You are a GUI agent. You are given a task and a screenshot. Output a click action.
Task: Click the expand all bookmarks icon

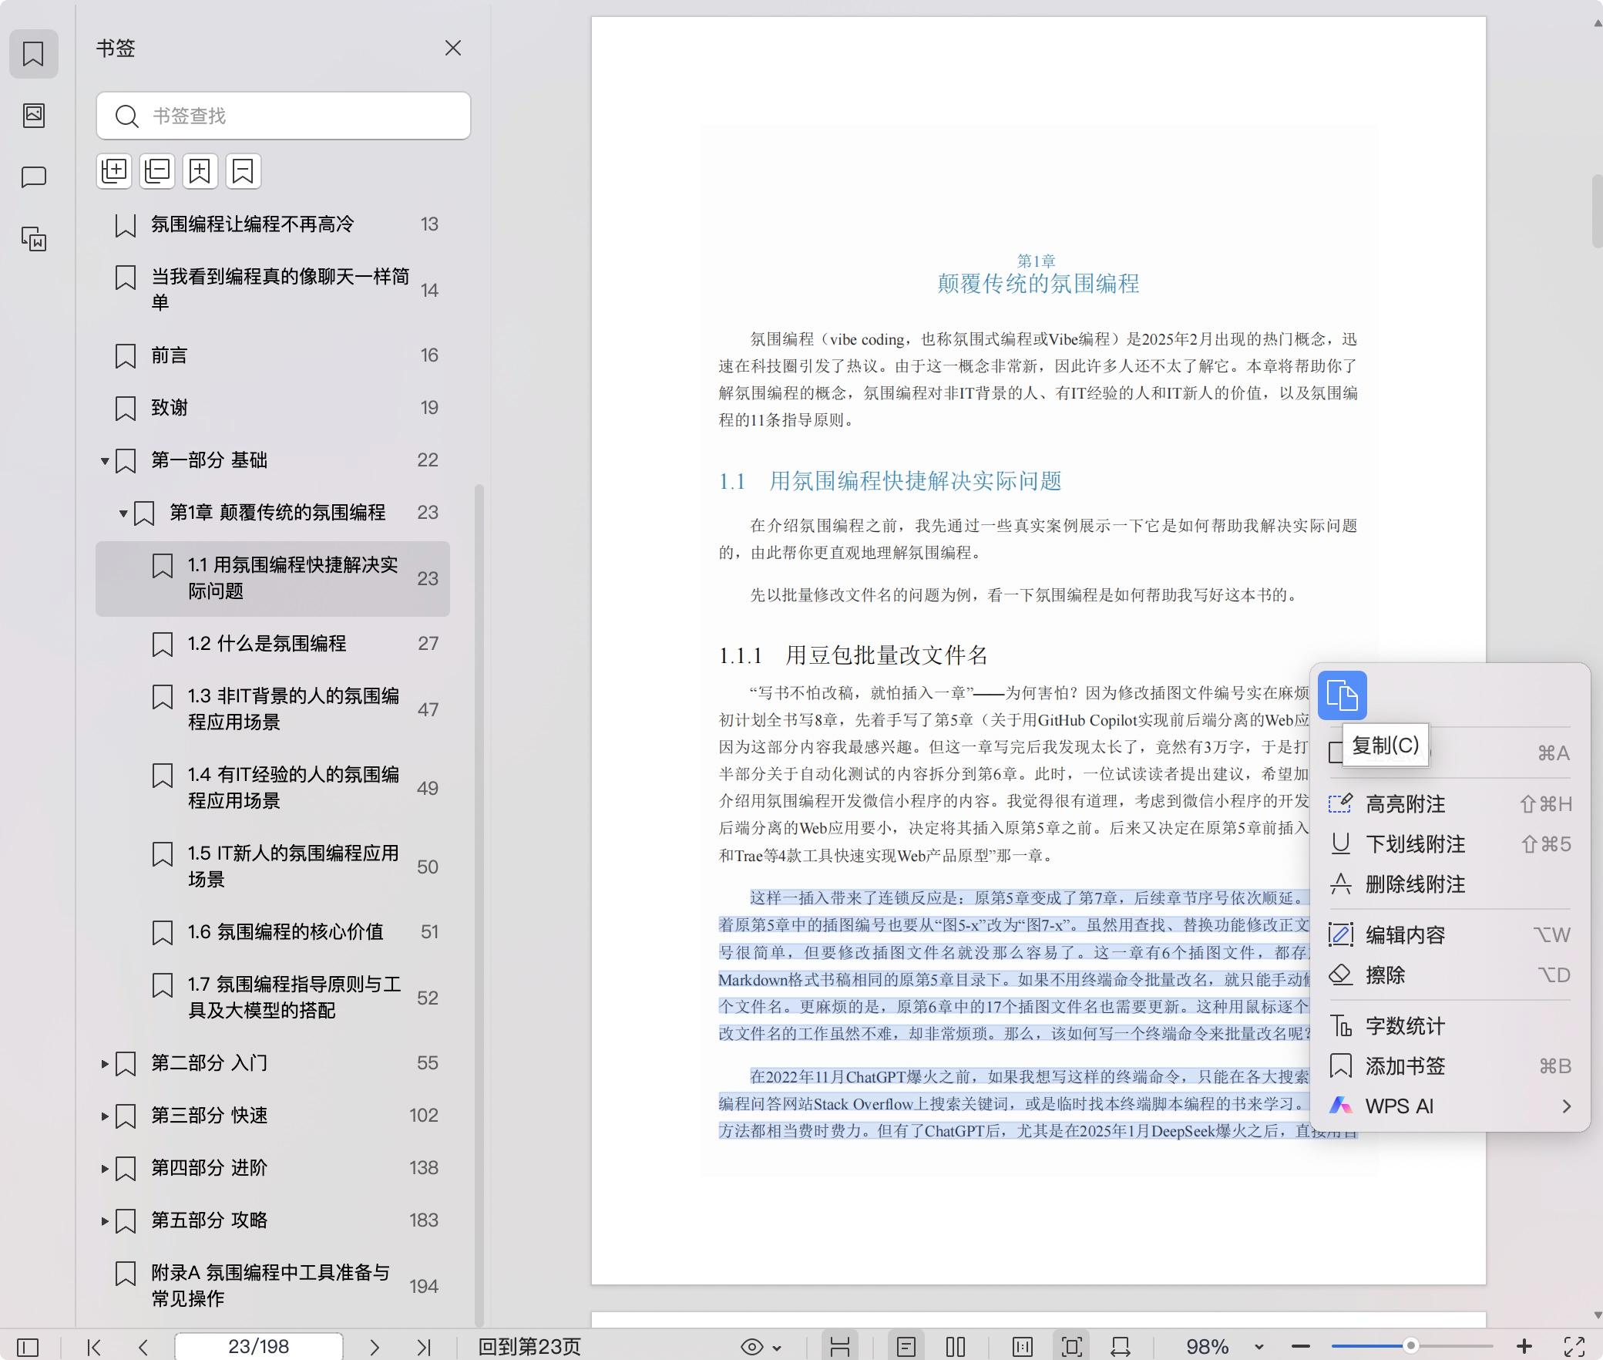click(114, 170)
